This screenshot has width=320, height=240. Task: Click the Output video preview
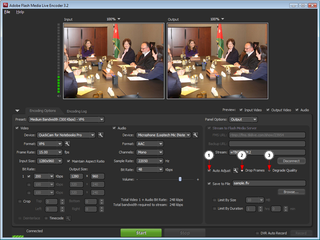[217, 61]
